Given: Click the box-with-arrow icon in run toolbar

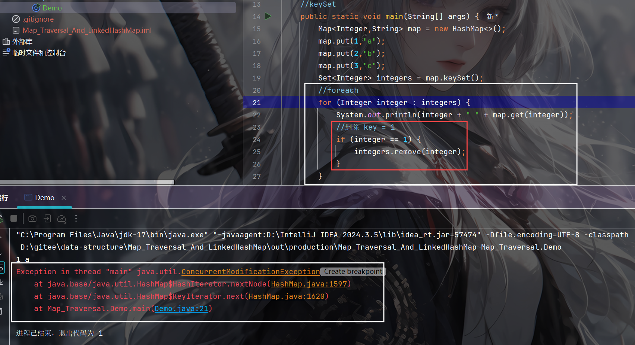Looking at the screenshot, I should [x=47, y=218].
